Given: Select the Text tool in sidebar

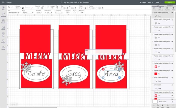Looking at the screenshot, I should click(x=3, y=34).
